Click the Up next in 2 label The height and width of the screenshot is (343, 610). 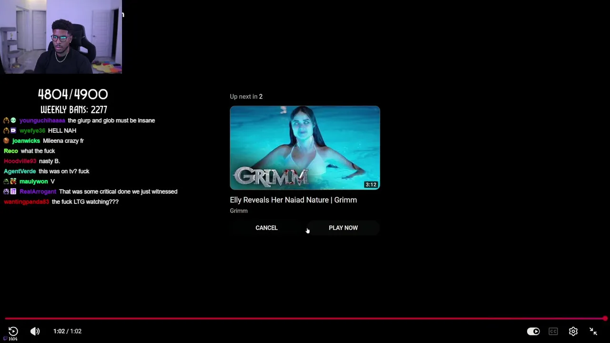pos(246,96)
